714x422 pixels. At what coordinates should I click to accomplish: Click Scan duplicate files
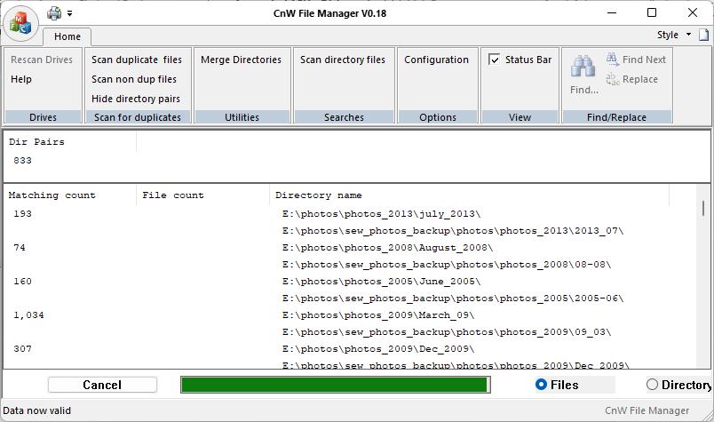[137, 60]
